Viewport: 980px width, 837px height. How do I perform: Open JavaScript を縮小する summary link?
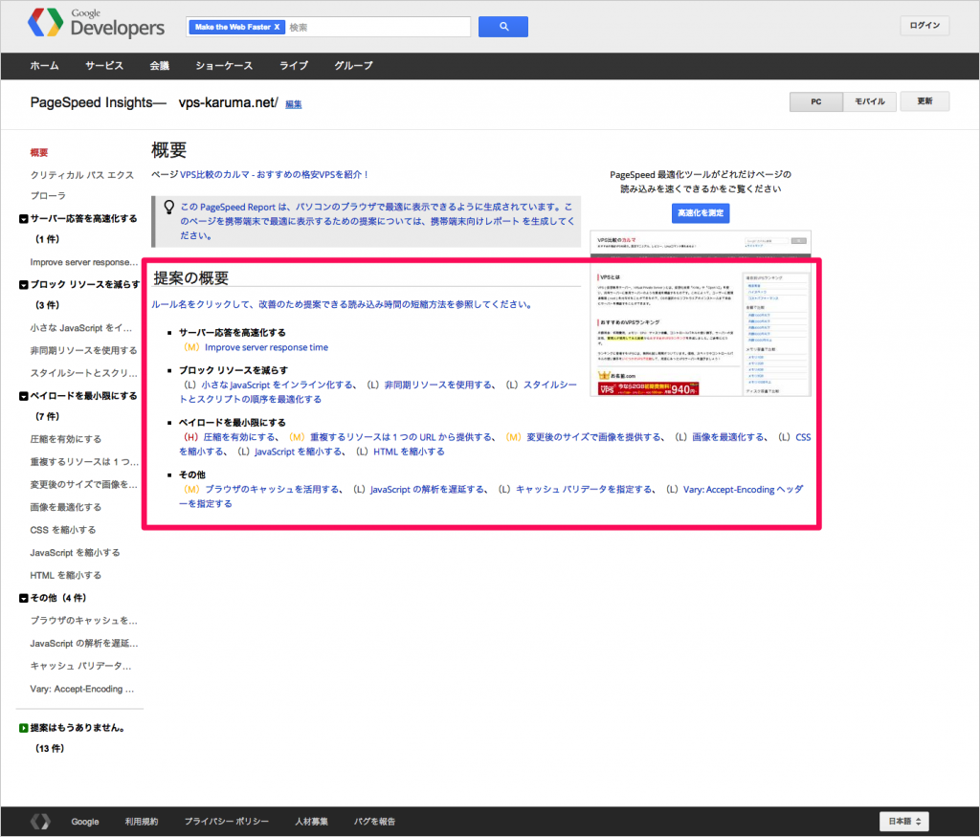[299, 452]
